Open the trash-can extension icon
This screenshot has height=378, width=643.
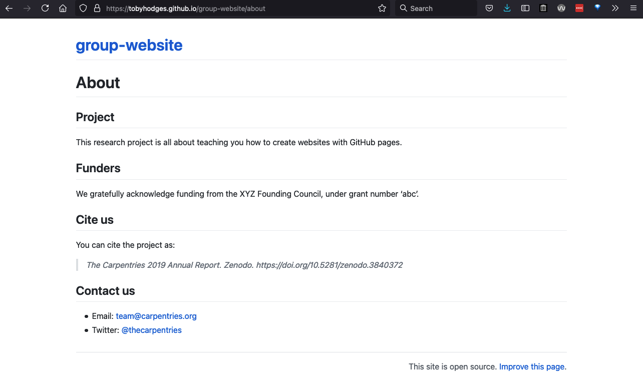tap(543, 8)
